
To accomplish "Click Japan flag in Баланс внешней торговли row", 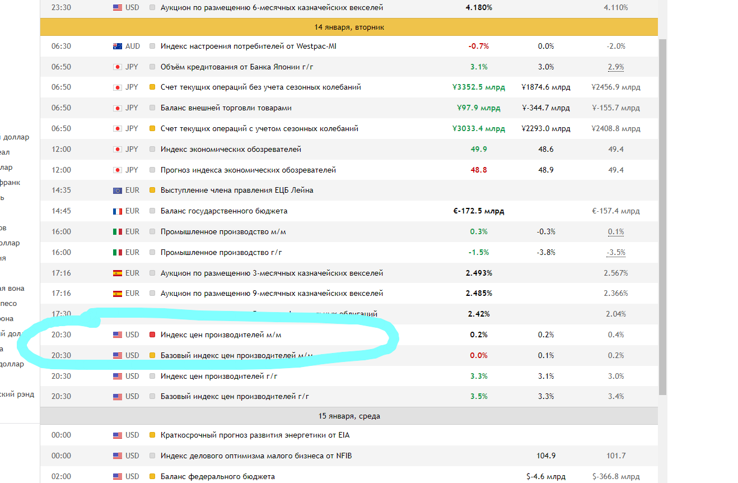I will coord(117,108).
